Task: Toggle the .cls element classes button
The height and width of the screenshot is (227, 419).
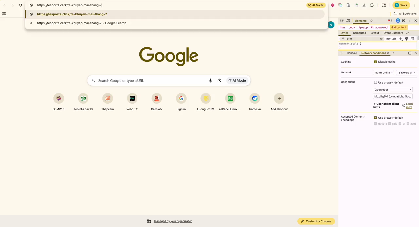Action: (394, 39)
